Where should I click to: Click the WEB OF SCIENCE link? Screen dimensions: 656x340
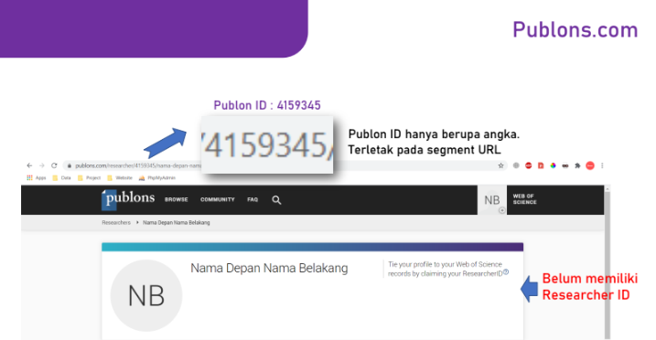pyautogui.click(x=524, y=199)
